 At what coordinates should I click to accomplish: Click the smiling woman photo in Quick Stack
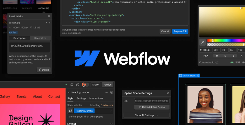(x=205, y=104)
